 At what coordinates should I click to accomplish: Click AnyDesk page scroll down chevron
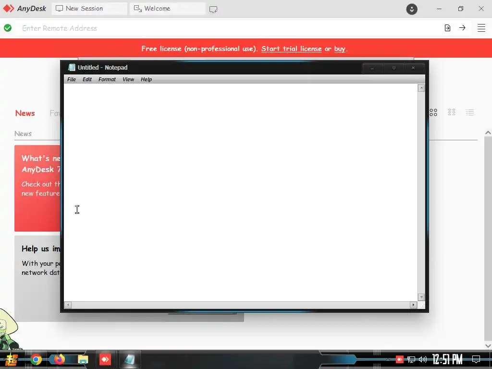point(488,346)
